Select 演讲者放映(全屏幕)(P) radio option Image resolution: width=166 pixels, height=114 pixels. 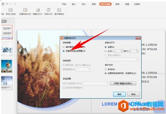coord(64,47)
